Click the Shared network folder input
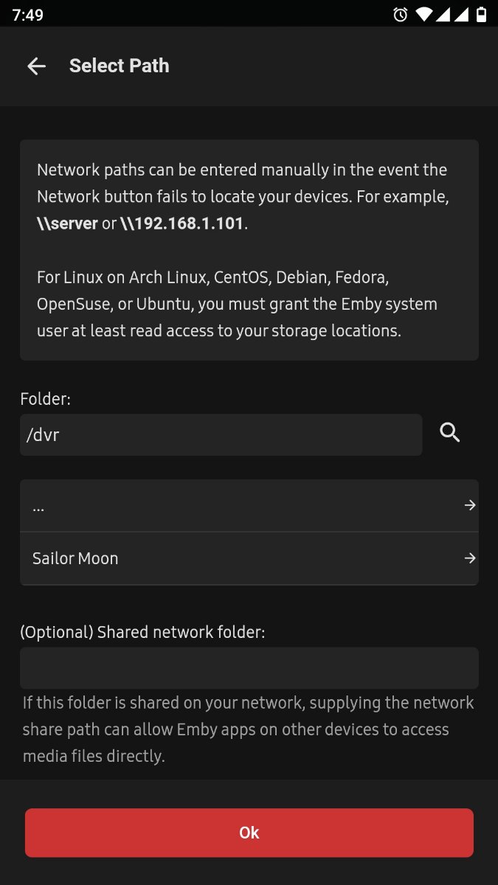The width and height of the screenshot is (498, 885). click(249, 668)
